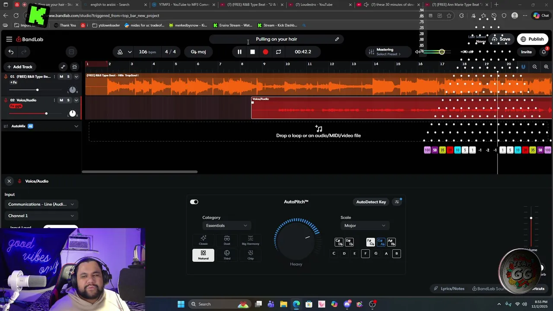
Task: Open the Major scale dropdown
Action: (365, 225)
